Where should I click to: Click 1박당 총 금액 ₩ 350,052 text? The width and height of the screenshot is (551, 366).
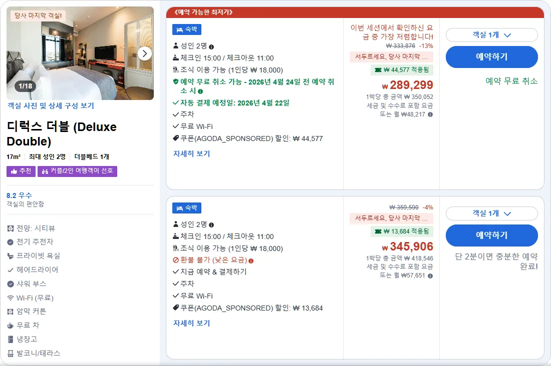click(x=400, y=97)
